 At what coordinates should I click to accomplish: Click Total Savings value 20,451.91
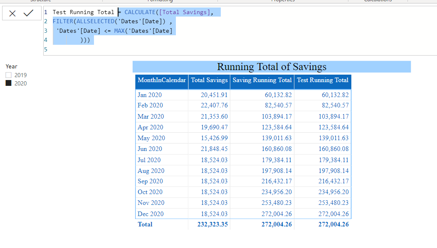point(214,95)
